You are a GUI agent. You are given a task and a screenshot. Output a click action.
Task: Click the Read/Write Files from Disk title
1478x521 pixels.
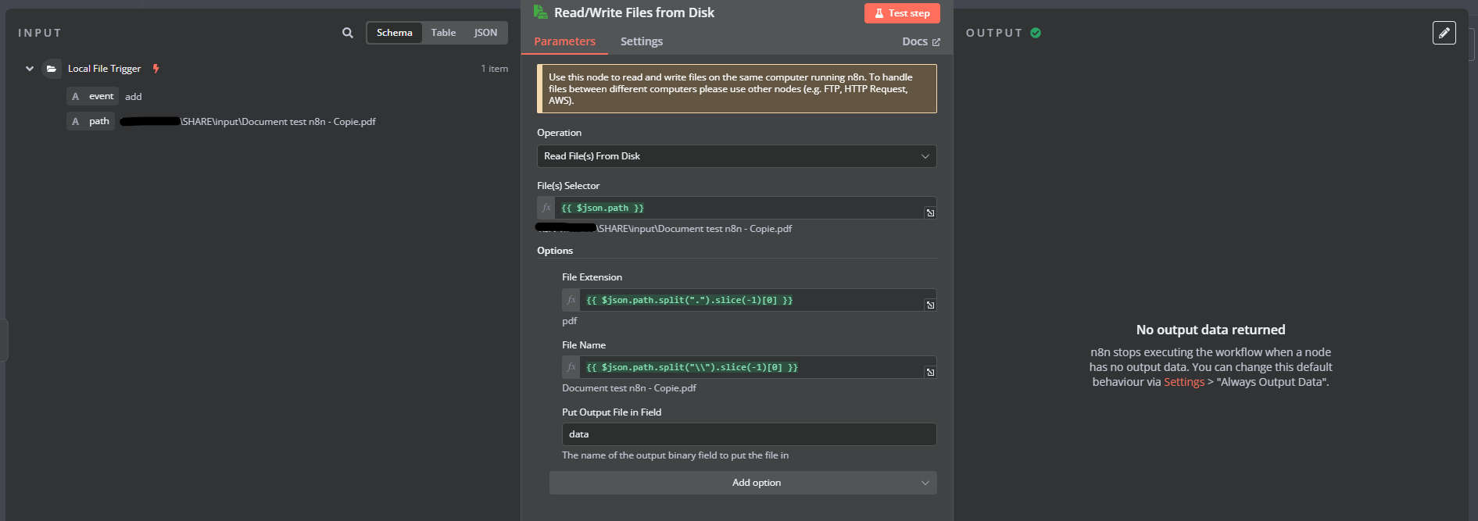[x=634, y=12]
